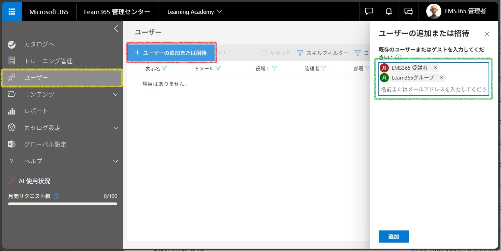Click the Eメール column header
Viewport: 501px width, 251px height.
tap(205, 68)
